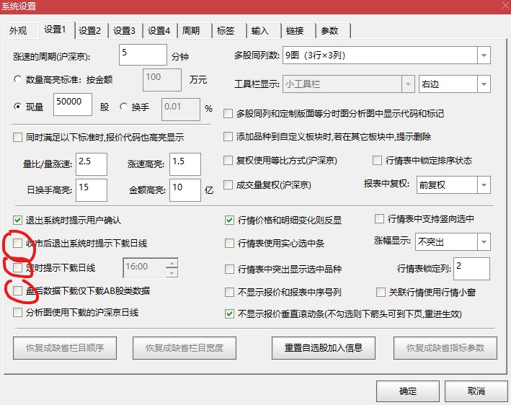Check 盘后数据下载仅下载AB股类数据 option

(x=18, y=291)
